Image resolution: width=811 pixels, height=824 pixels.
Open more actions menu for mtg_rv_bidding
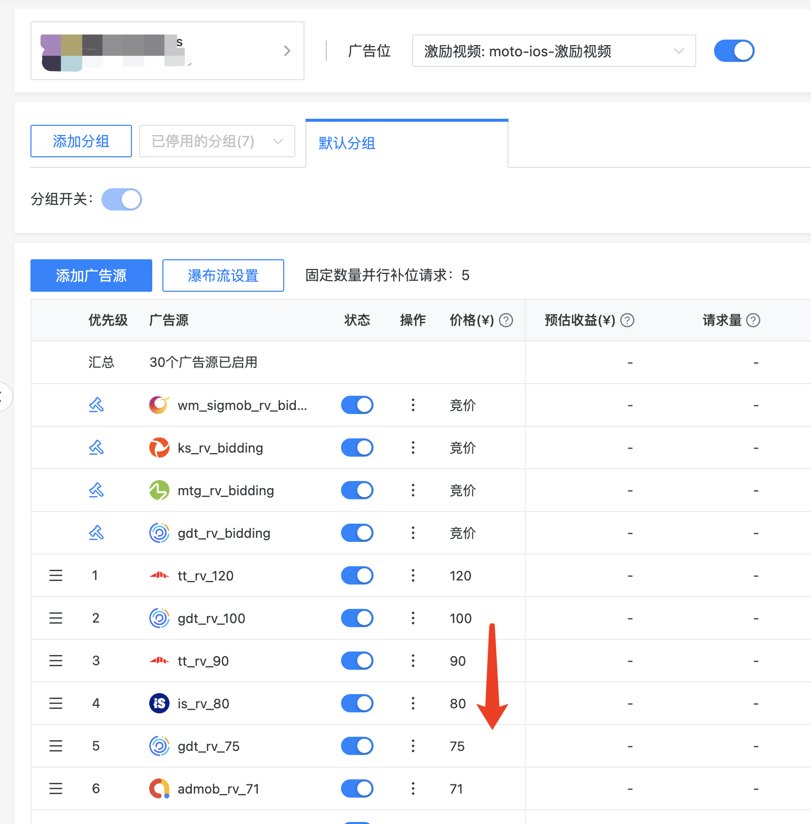(x=413, y=490)
